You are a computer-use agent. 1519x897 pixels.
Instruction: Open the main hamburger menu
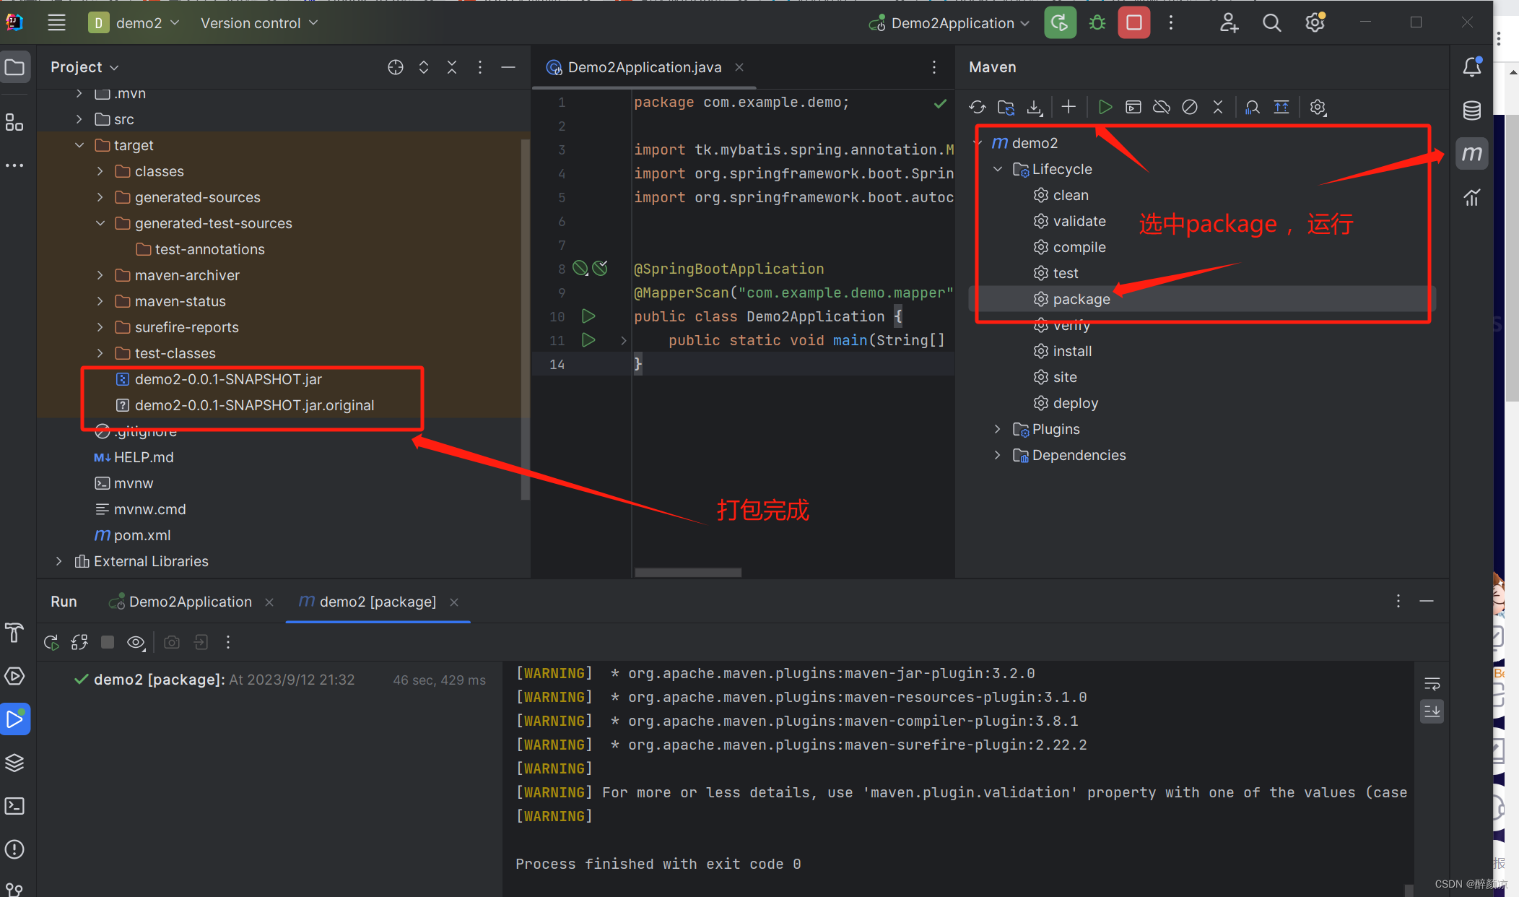click(x=56, y=23)
